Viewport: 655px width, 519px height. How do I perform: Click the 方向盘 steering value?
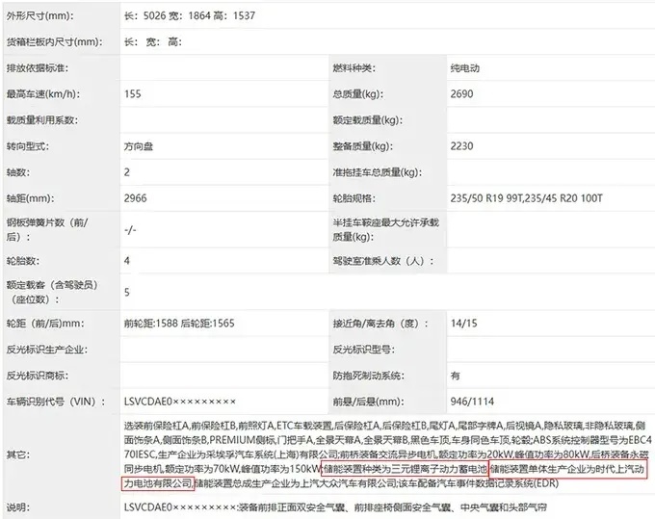point(139,146)
